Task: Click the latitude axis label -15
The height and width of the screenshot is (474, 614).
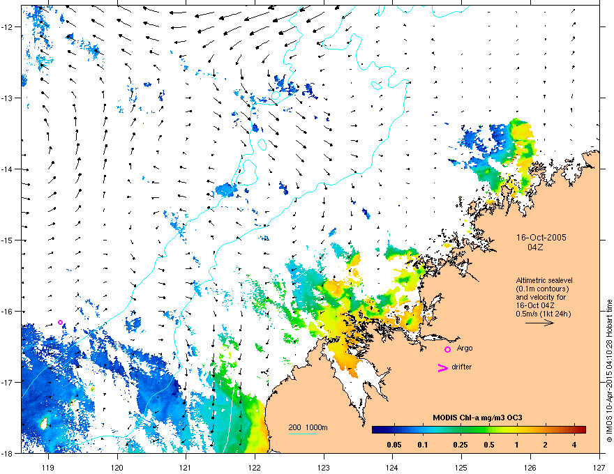Action: (7, 240)
